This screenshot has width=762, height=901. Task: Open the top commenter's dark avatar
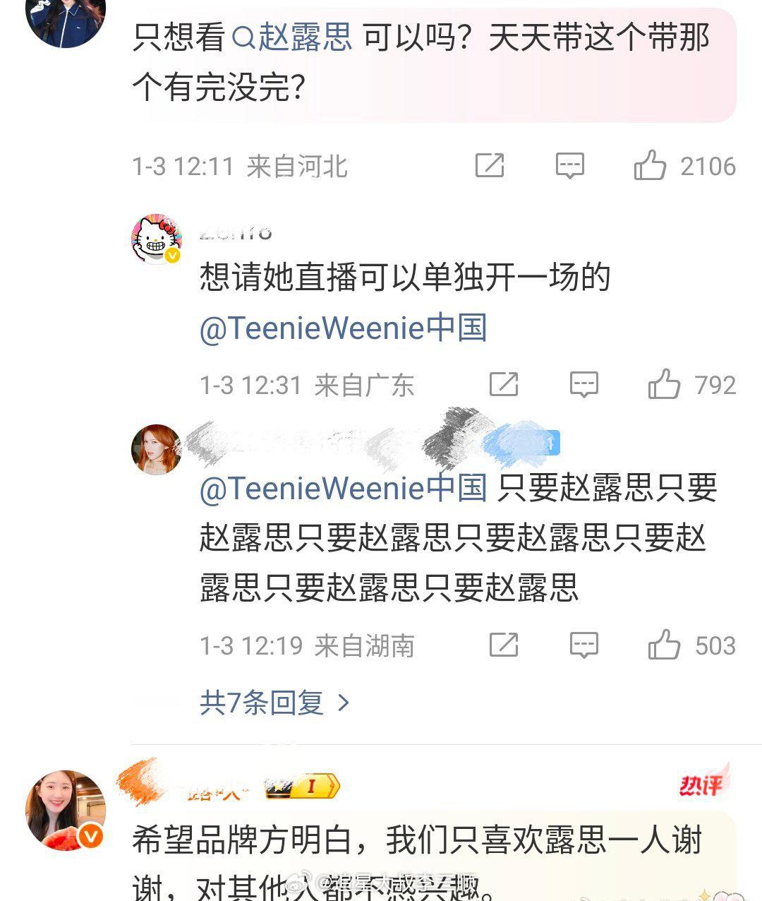(x=66, y=20)
